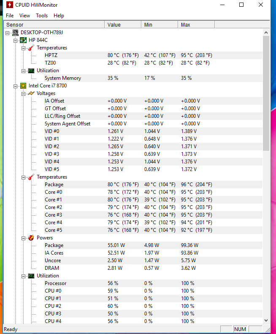Select the Core #2 temperature row
The width and height of the screenshot is (276, 334).
click(x=153, y=207)
